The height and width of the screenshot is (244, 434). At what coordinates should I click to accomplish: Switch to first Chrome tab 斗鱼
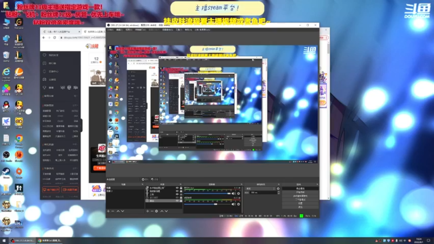(61, 32)
